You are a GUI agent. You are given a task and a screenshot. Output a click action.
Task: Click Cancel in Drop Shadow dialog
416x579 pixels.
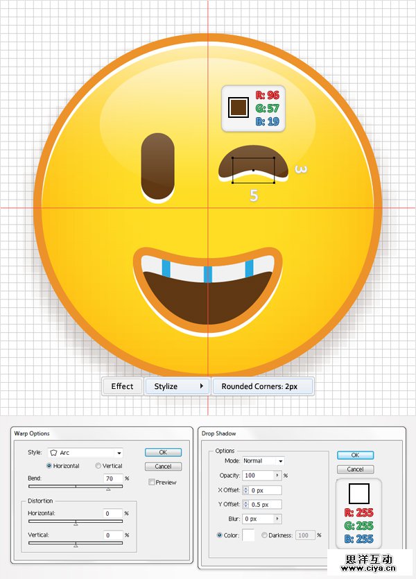[x=355, y=469]
